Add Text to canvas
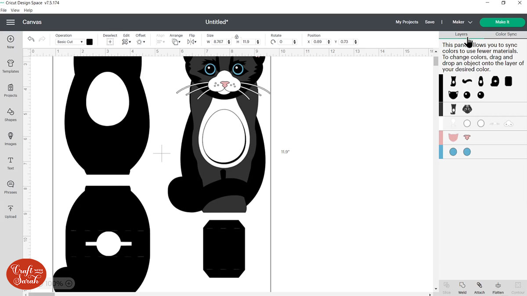Viewport: 527px width, 296px height. [x=11, y=163]
